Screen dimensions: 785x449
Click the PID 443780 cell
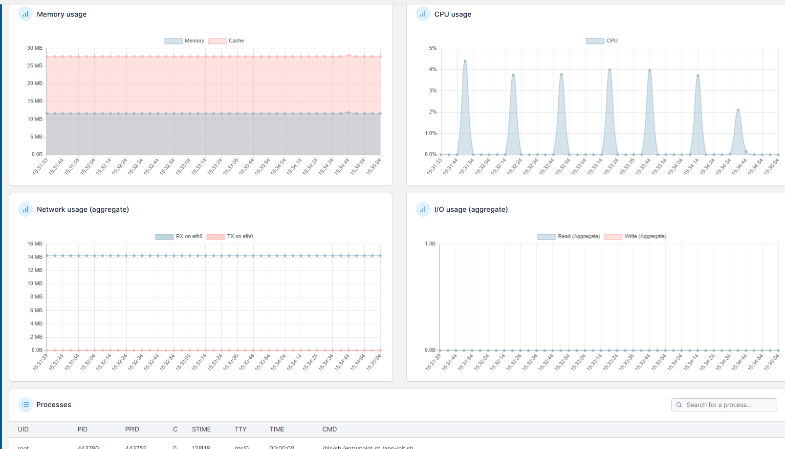point(88,447)
